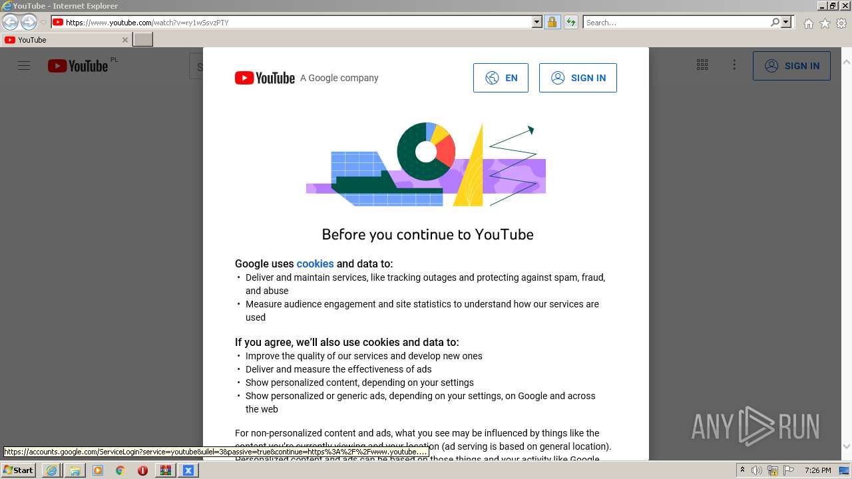Expand the address bar autocomplete dropdown

pos(537,23)
